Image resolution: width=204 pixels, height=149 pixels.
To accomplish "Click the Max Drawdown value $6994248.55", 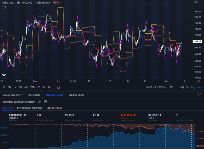I will point(128,115).
